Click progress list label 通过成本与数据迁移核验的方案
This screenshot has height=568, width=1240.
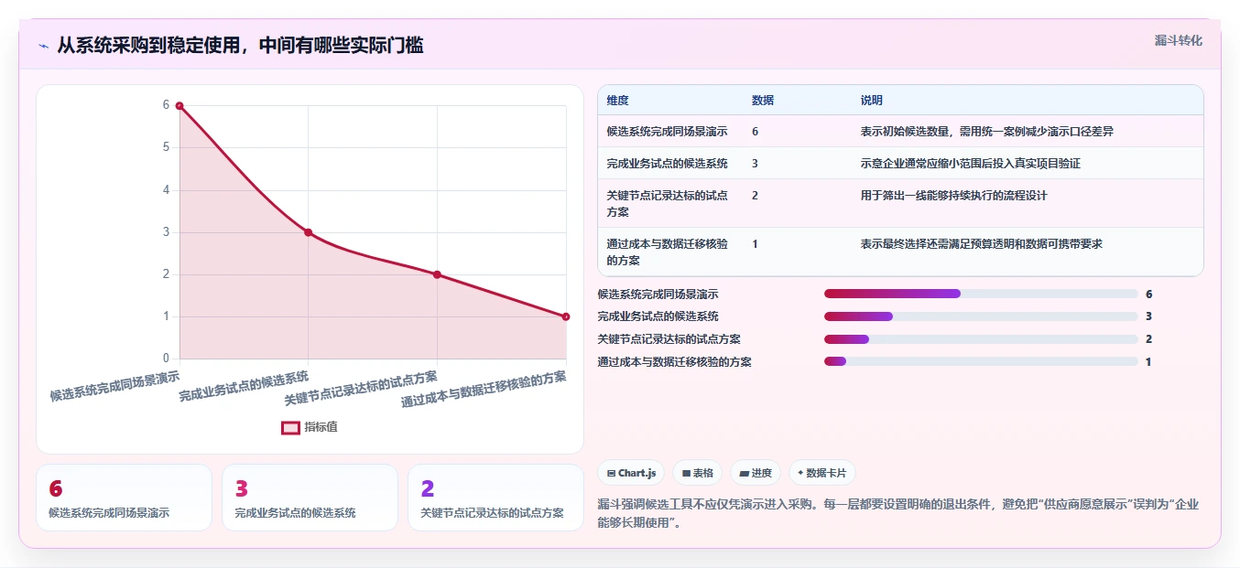point(674,362)
